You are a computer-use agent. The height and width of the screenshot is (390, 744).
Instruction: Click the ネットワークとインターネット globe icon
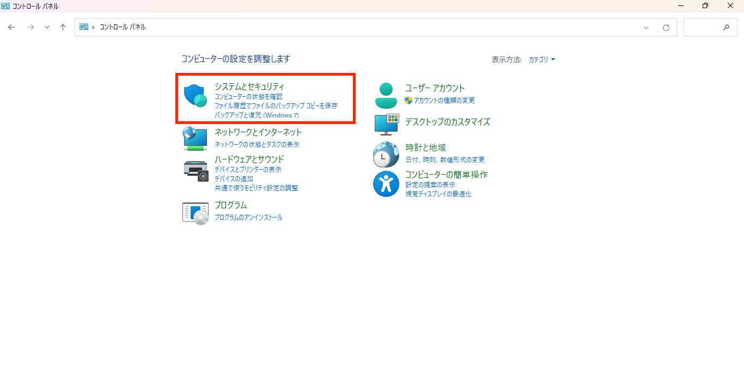tap(195, 138)
